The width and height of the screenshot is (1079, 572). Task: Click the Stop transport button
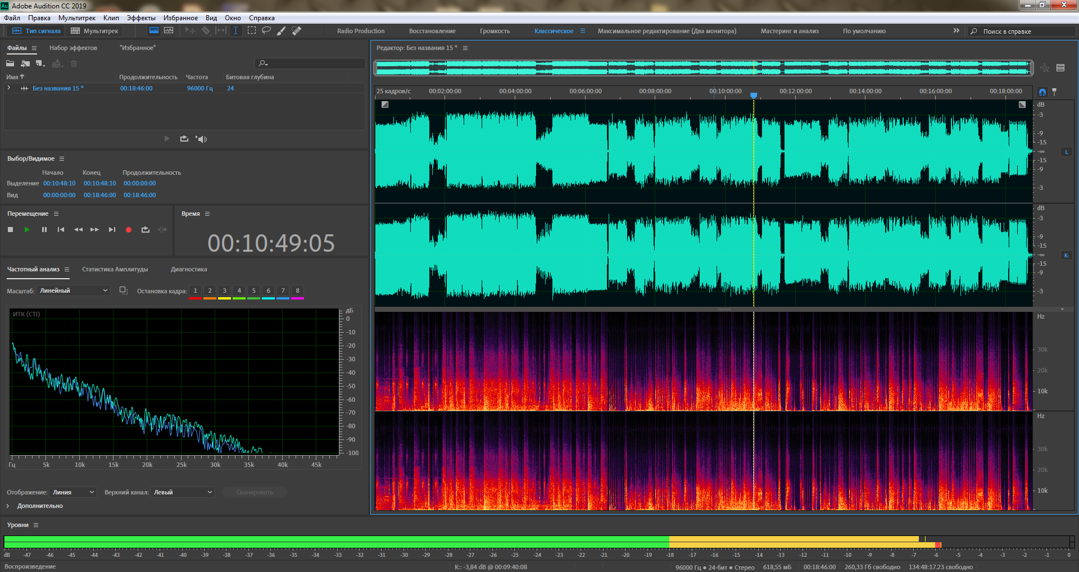[x=10, y=230]
